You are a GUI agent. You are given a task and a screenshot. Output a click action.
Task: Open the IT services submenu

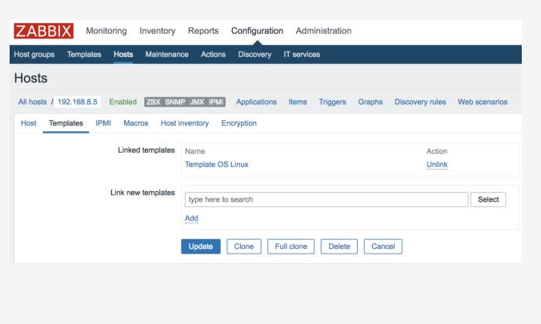click(x=302, y=54)
